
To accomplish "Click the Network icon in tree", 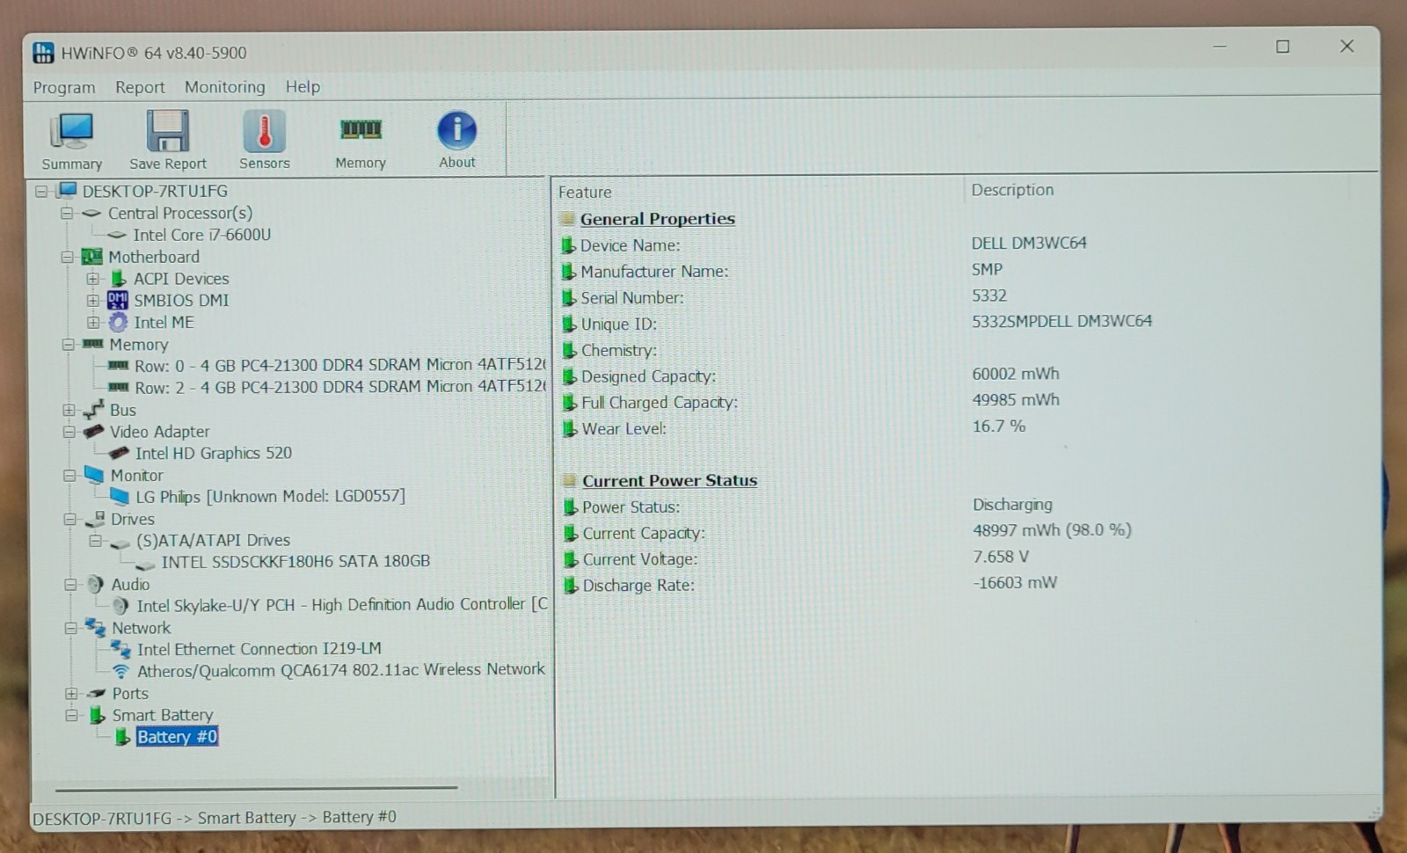I will click(x=95, y=627).
